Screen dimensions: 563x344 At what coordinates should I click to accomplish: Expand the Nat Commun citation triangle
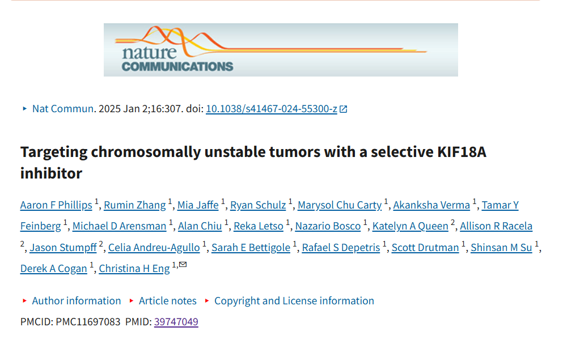click(x=24, y=108)
